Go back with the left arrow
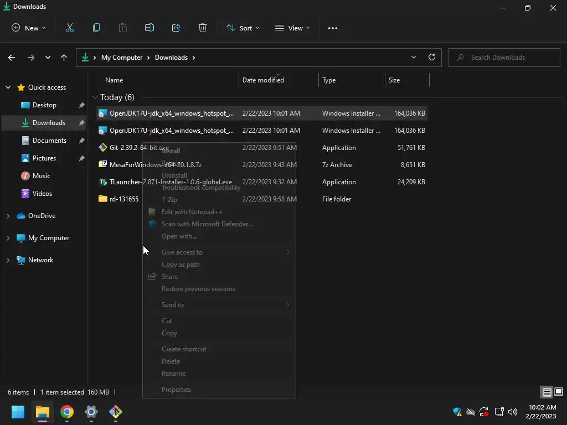Image resolution: width=567 pixels, height=425 pixels. click(12, 58)
